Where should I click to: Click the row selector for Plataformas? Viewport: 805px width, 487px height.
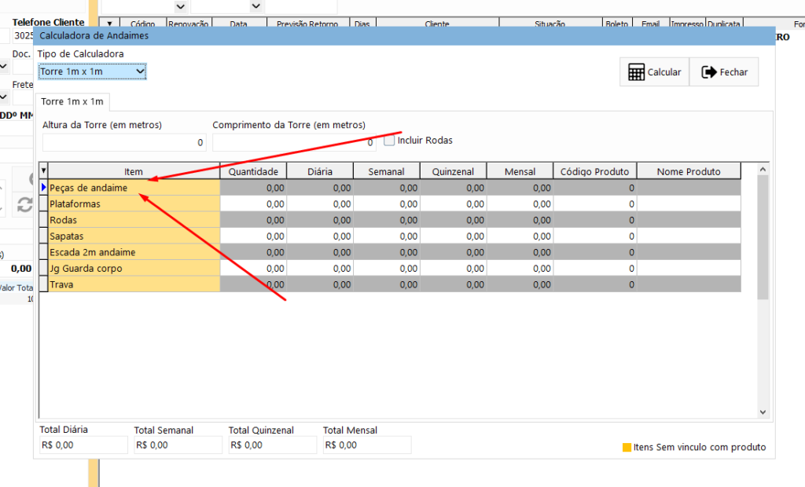(x=44, y=203)
